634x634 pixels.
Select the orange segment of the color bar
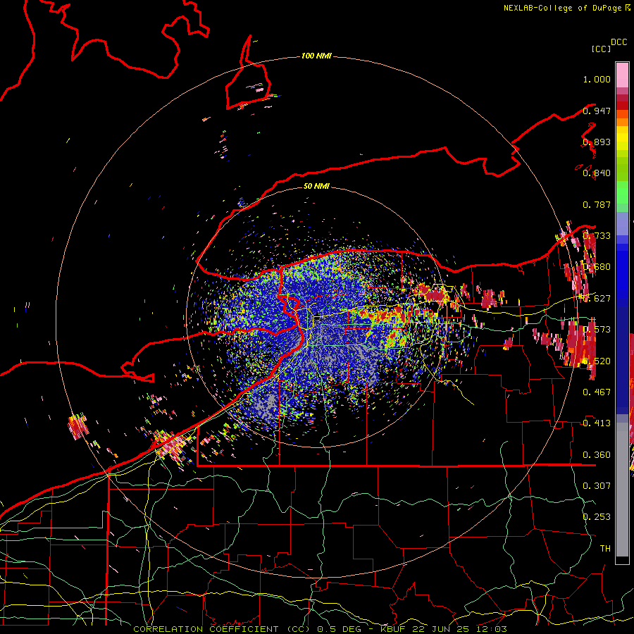622,118
